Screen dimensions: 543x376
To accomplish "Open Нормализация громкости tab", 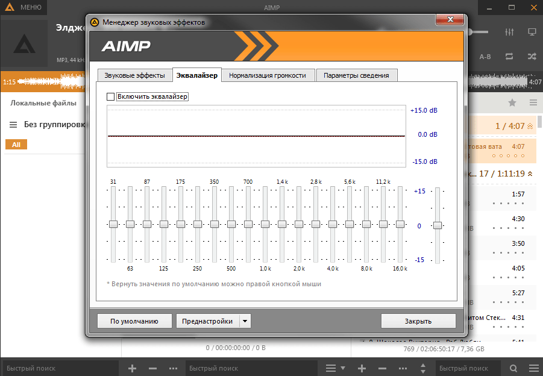I will point(268,75).
